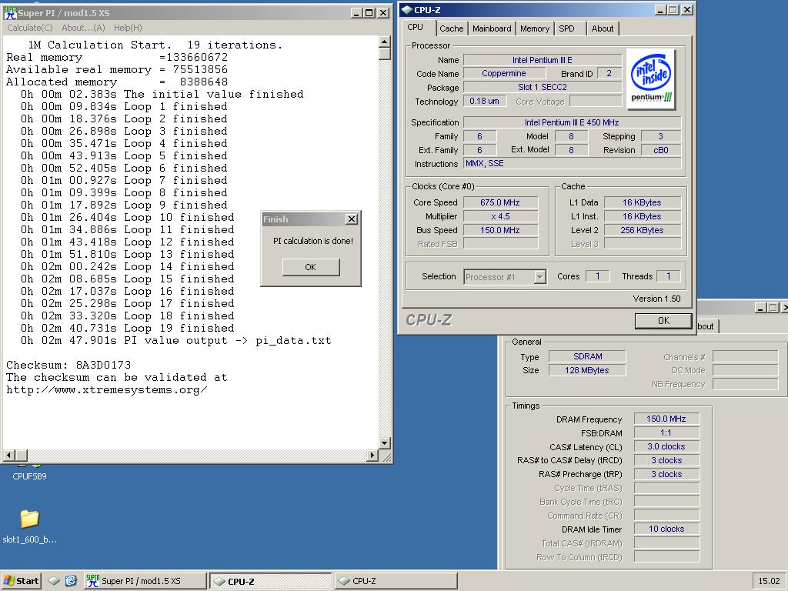This screenshot has height=591, width=788.
Task: Click the CAS# Latency 3.0 clocks field
Action: coord(666,446)
